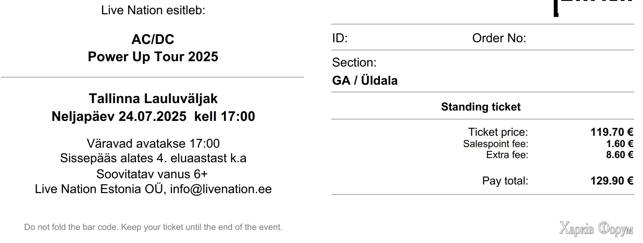
Task: Click the 8.60 € extra fee amount
Action: pyautogui.click(x=620, y=155)
